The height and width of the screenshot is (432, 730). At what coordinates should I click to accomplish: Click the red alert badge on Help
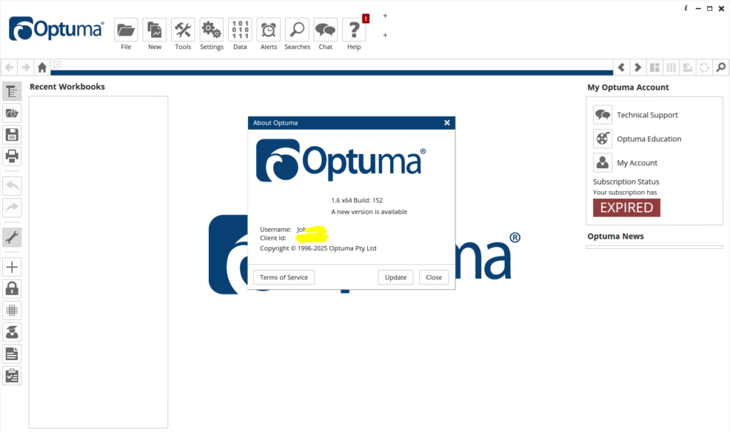pyautogui.click(x=366, y=19)
